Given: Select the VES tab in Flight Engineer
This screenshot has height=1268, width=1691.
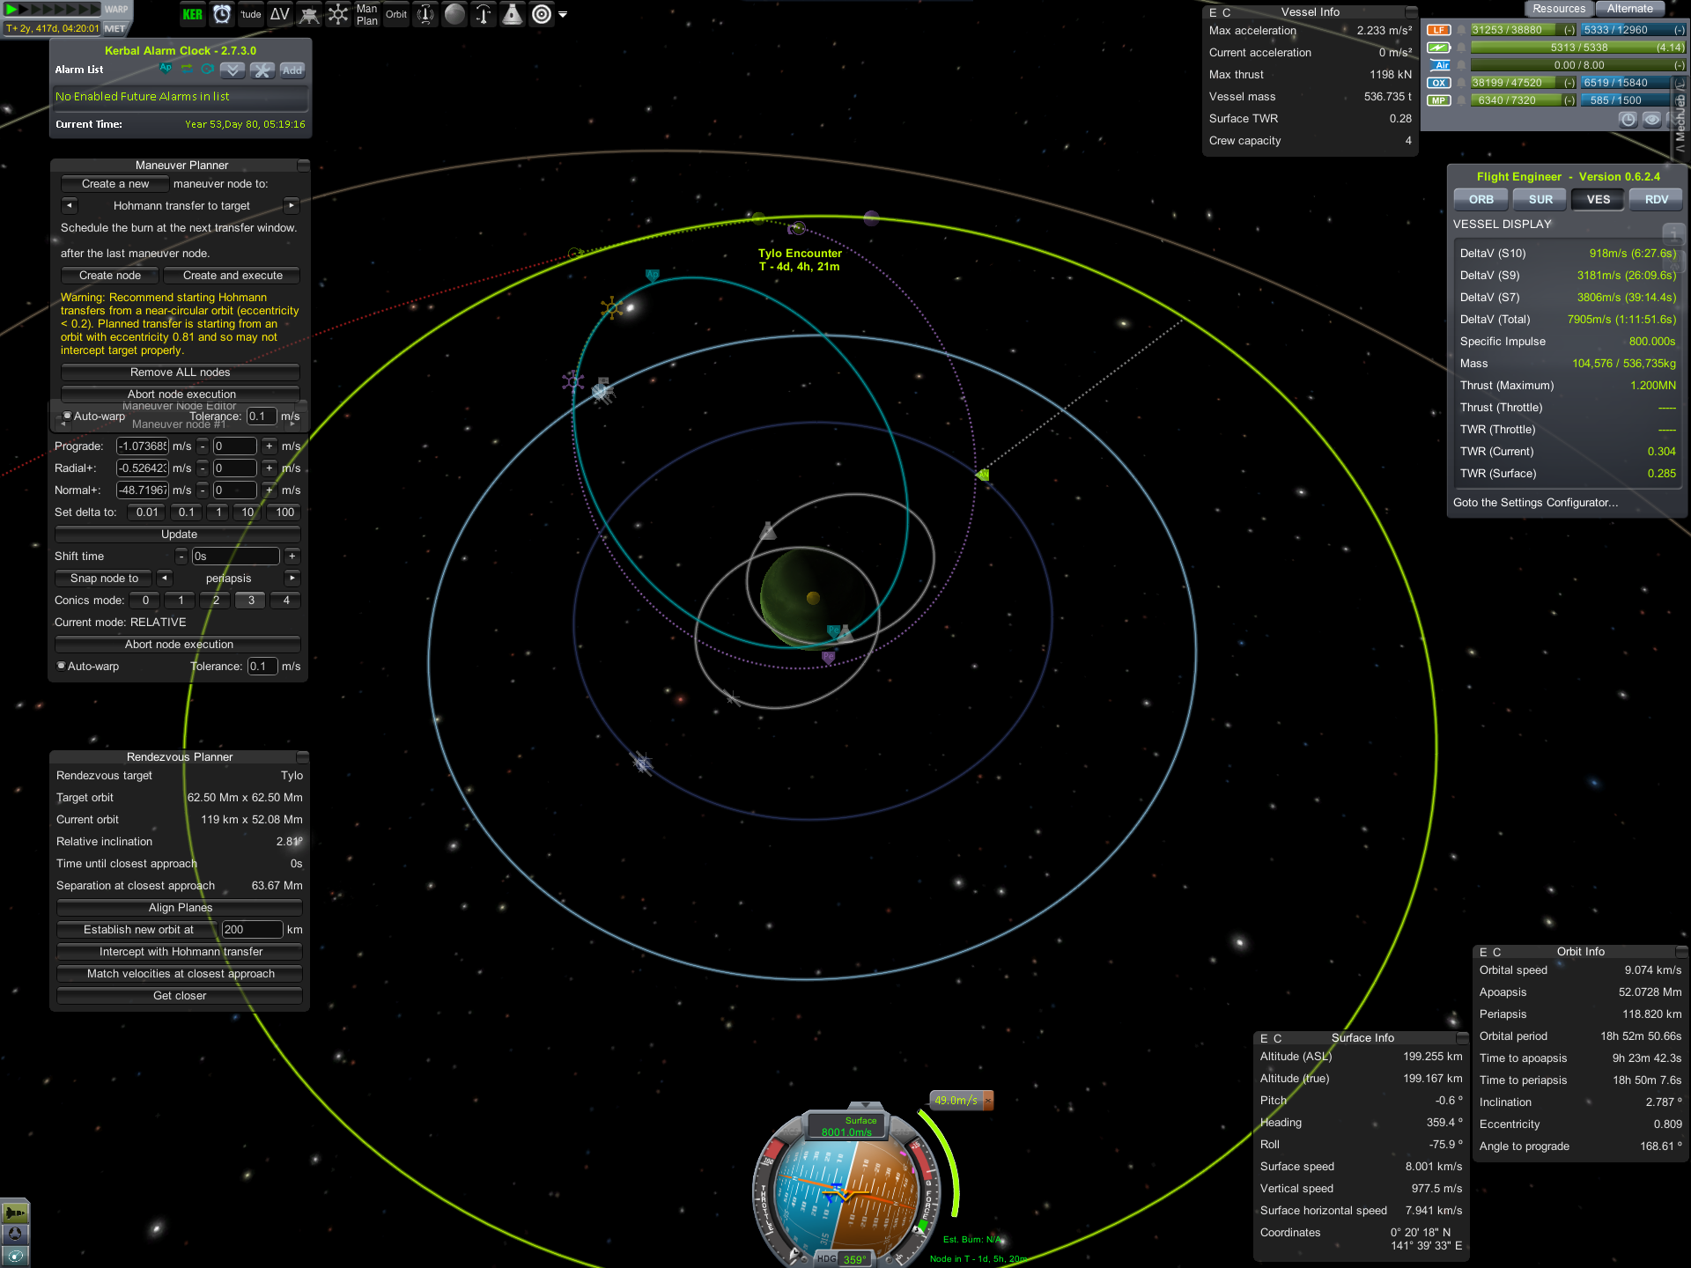Looking at the screenshot, I should (1599, 199).
